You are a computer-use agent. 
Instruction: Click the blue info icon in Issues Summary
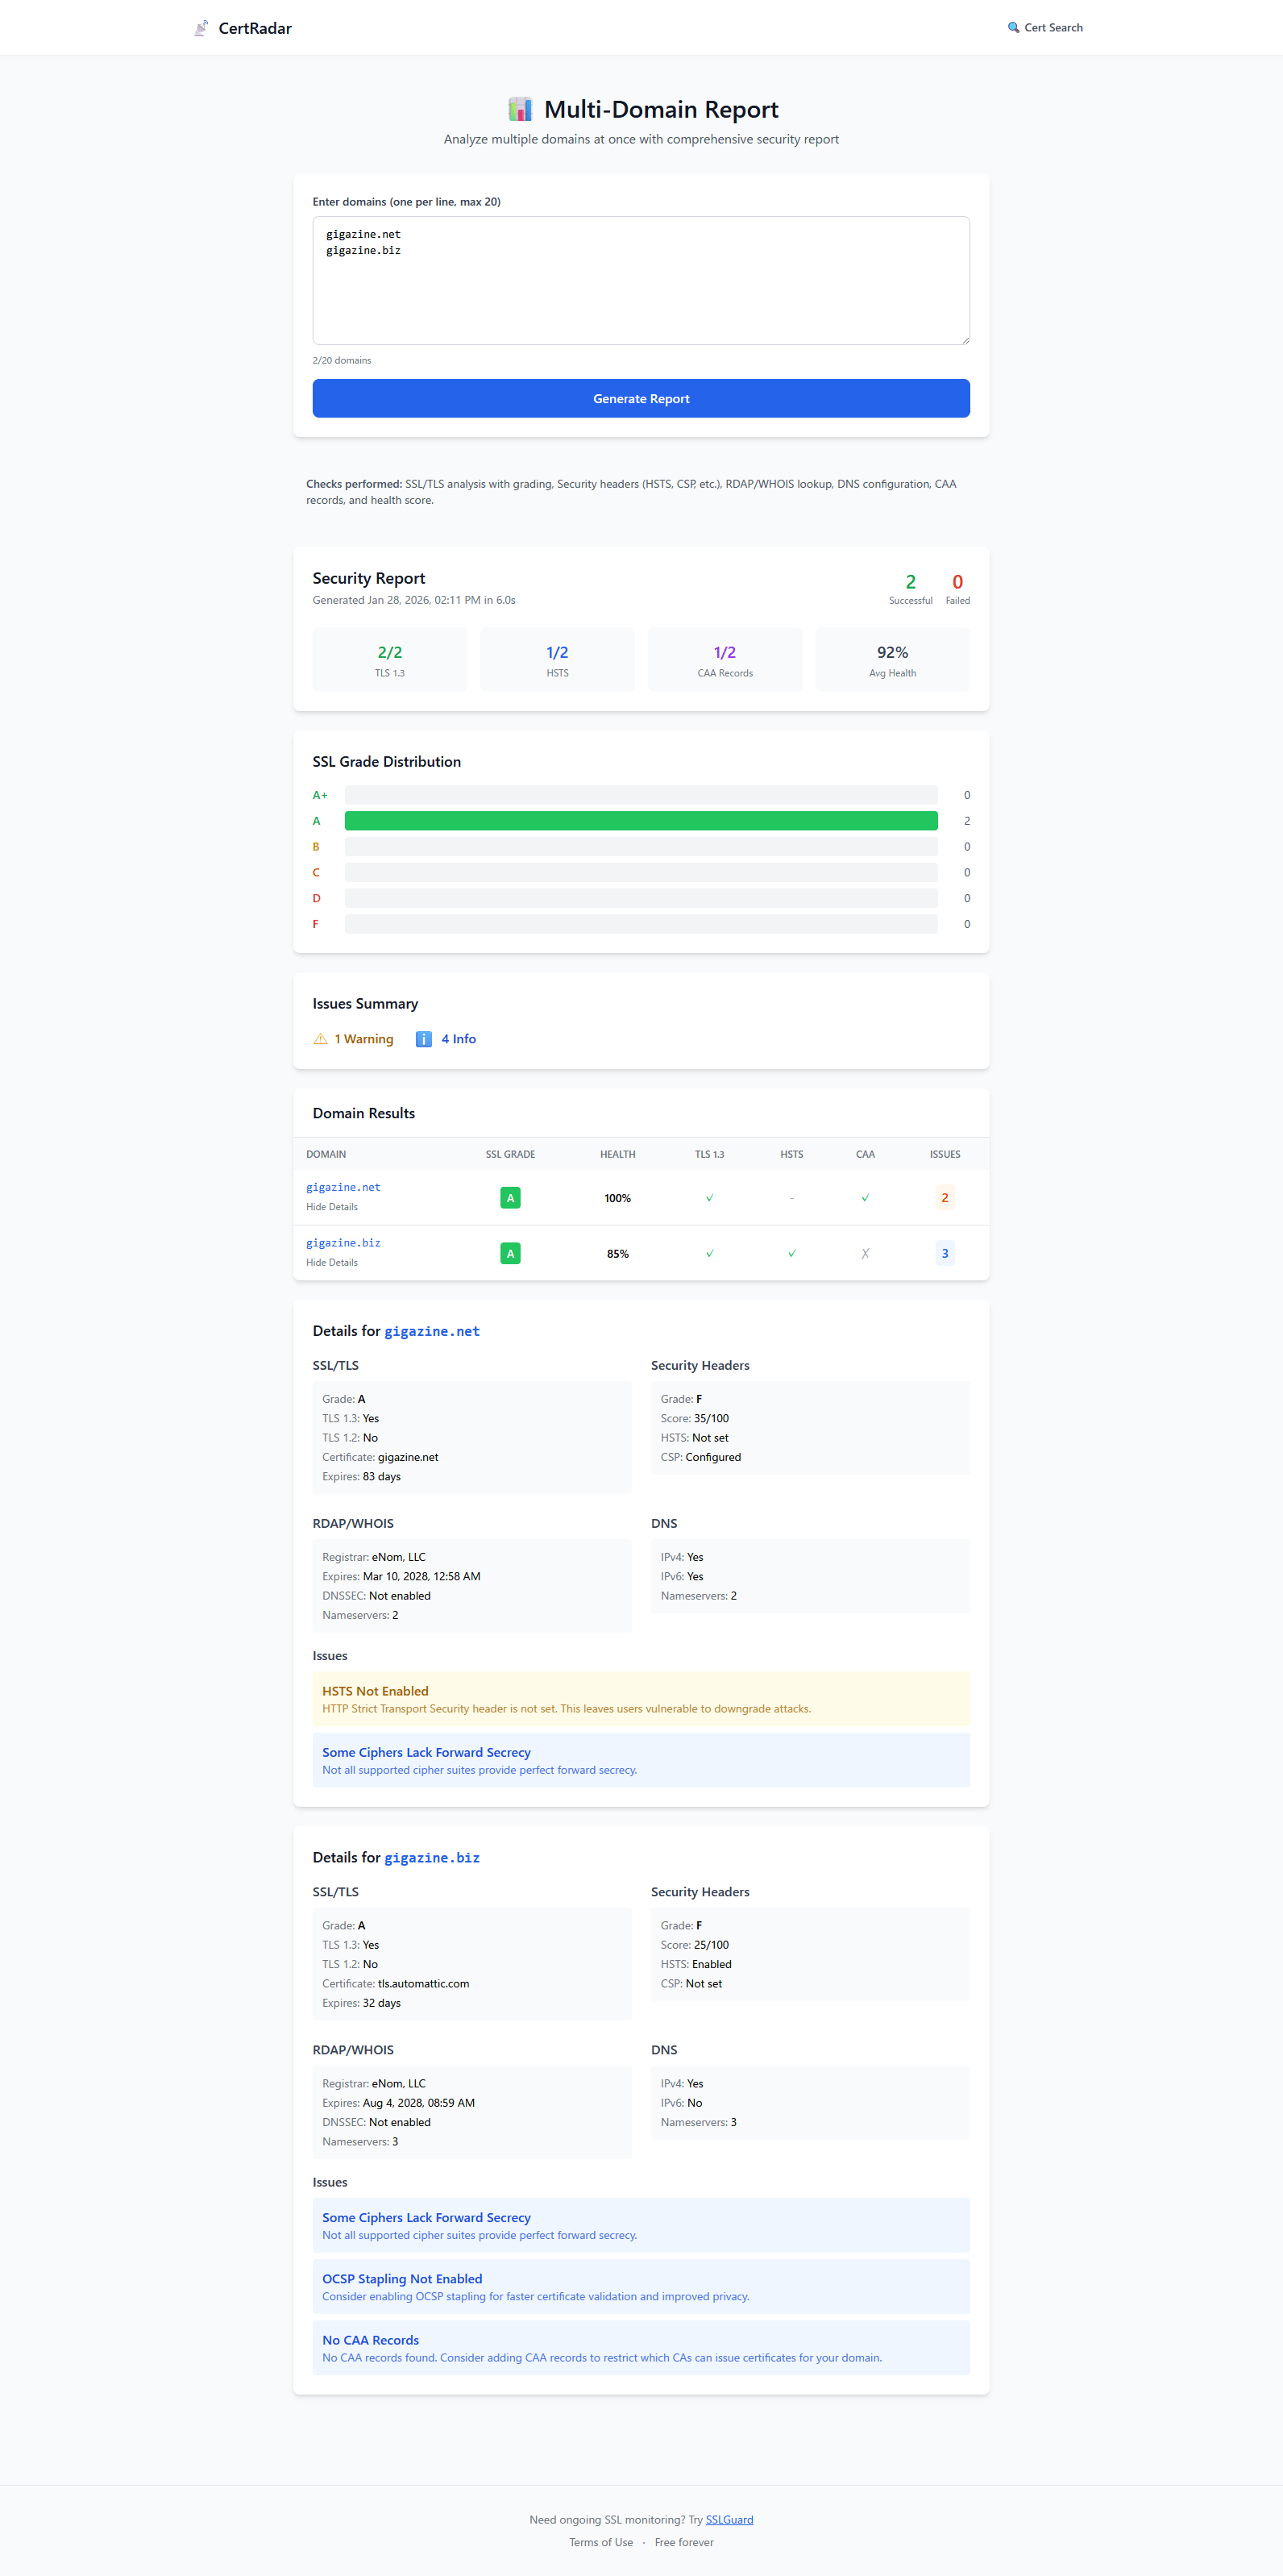(424, 1039)
